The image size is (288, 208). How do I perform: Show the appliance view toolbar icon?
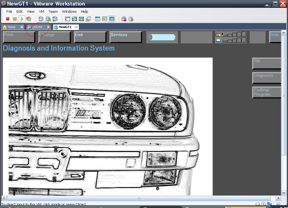[x=105, y=19]
